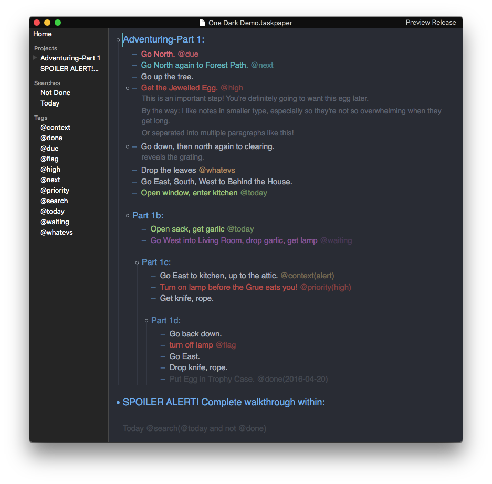The image size is (492, 484).
Task: Zoom the window with the green button
Action: (58, 23)
